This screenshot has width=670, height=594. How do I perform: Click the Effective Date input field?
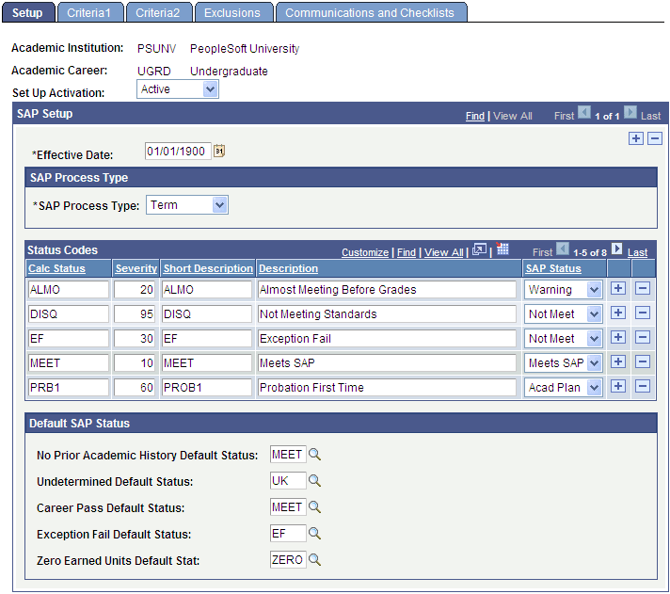pyautogui.click(x=178, y=152)
